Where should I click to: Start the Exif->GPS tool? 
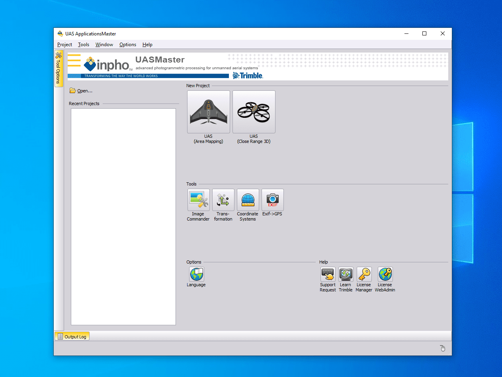[x=272, y=199]
